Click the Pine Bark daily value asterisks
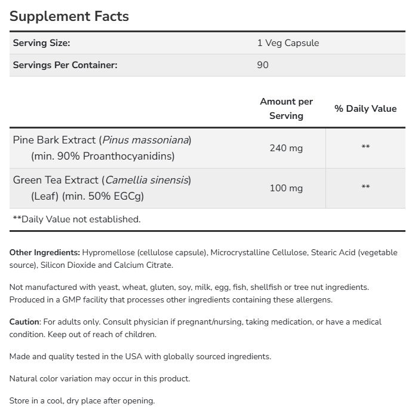The width and height of the screenshot is (415, 413). (x=365, y=148)
